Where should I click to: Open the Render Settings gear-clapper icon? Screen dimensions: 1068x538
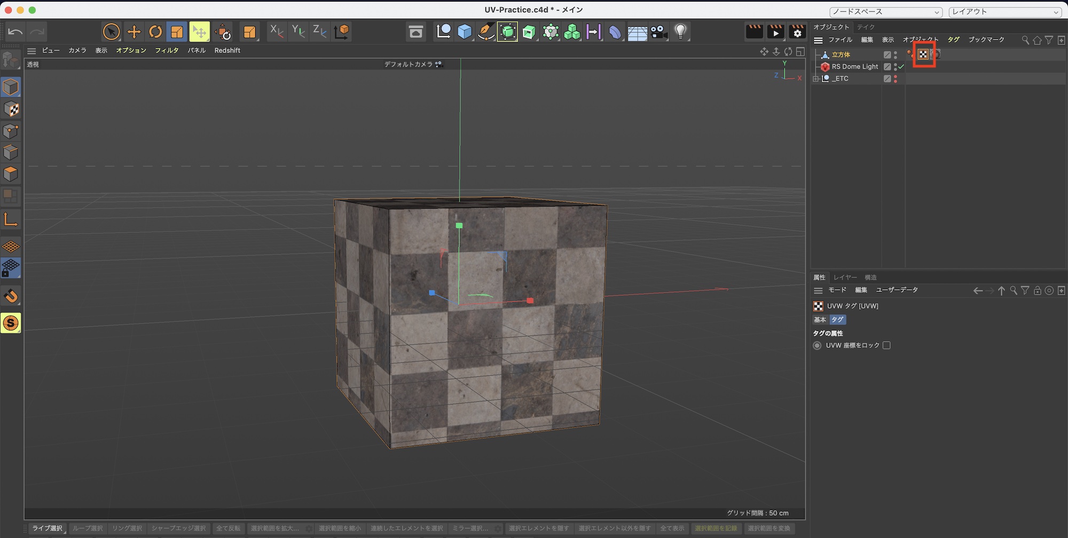click(797, 32)
